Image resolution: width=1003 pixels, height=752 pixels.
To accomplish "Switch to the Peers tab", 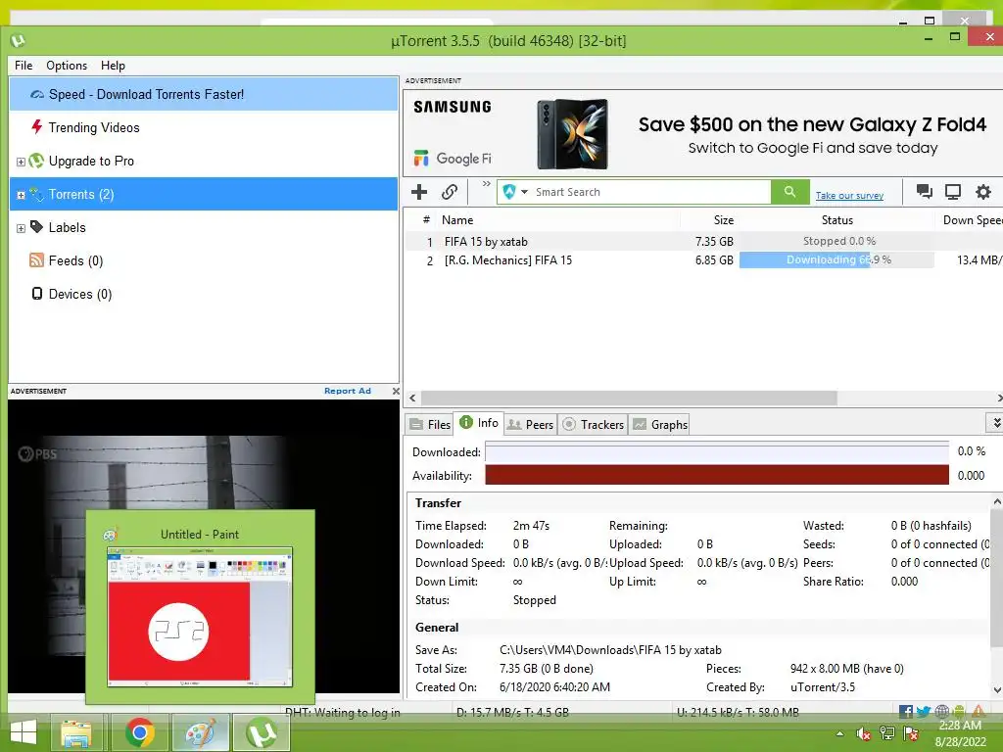I will (x=530, y=425).
